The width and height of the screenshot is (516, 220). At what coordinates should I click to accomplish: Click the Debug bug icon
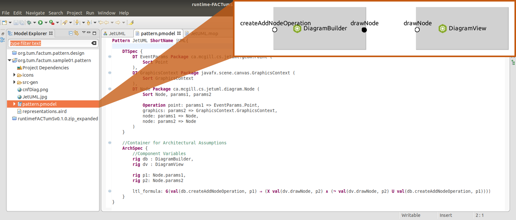(x=29, y=23)
